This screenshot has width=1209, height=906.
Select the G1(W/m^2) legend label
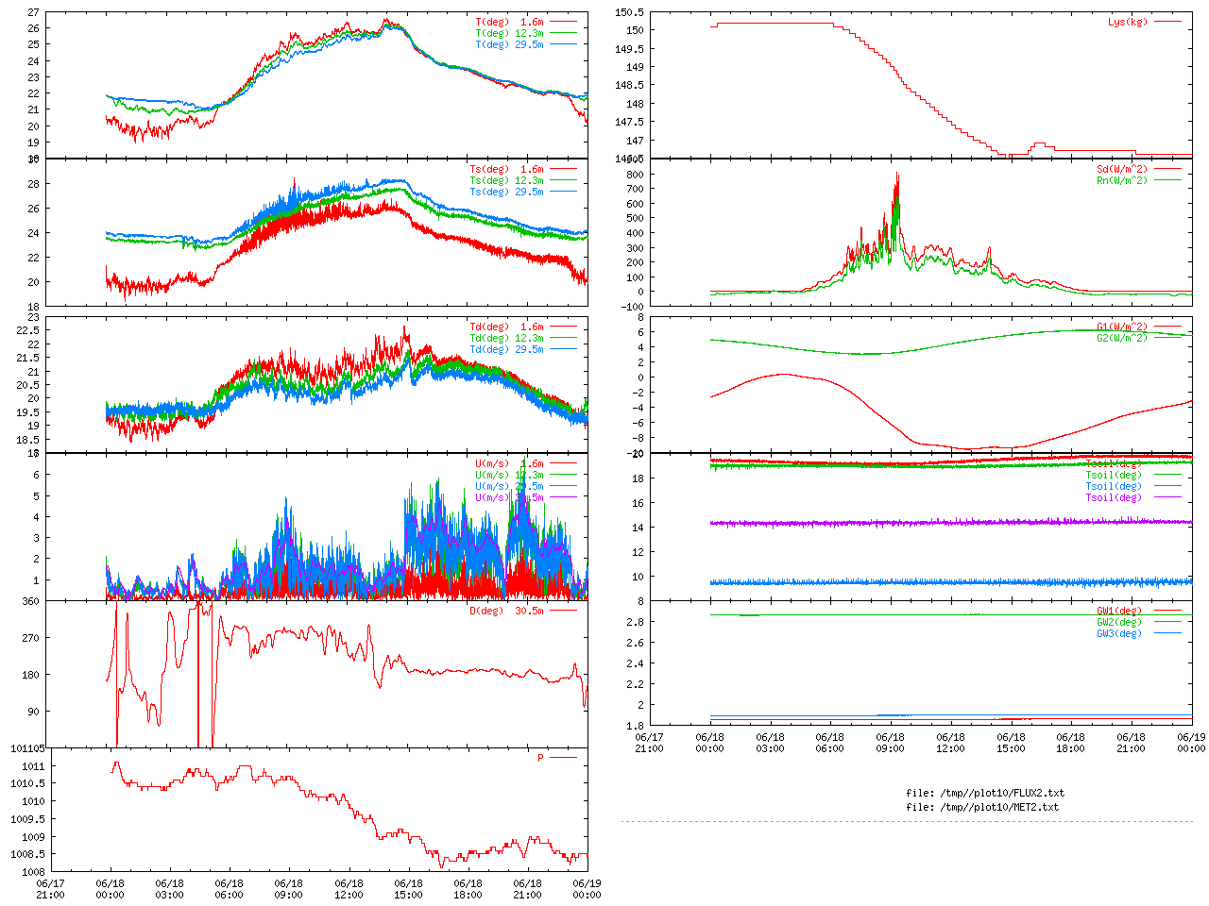click(1122, 327)
